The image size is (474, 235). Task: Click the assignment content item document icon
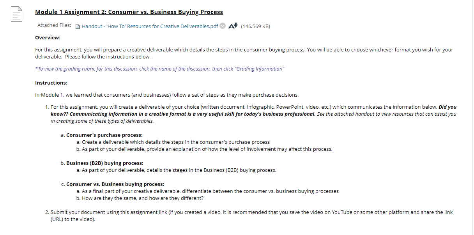pos(16,13)
